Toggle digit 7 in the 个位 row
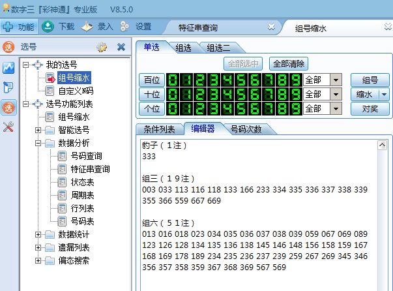This screenshot has width=393, height=291. (x=268, y=109)
